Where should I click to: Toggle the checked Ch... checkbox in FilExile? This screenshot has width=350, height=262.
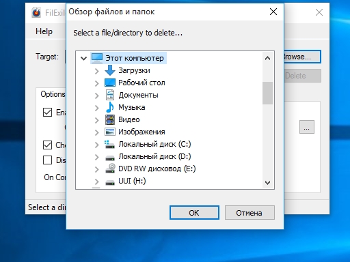point(47,145)
